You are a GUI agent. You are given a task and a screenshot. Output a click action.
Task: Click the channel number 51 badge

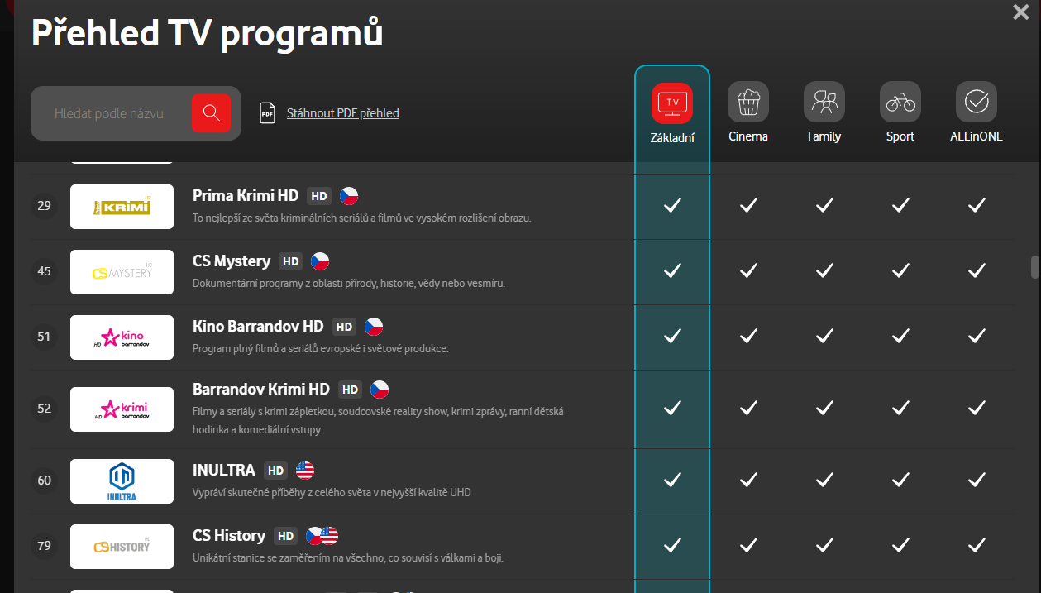(x=45, y=337)
